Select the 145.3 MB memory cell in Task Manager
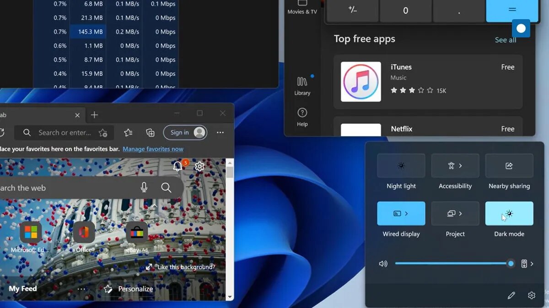 [88, 31]
